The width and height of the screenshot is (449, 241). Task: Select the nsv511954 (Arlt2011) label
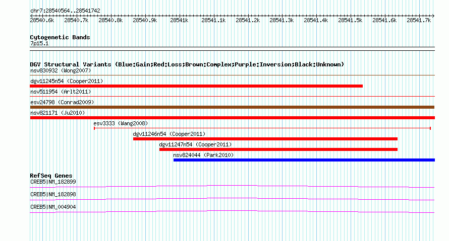61,92
